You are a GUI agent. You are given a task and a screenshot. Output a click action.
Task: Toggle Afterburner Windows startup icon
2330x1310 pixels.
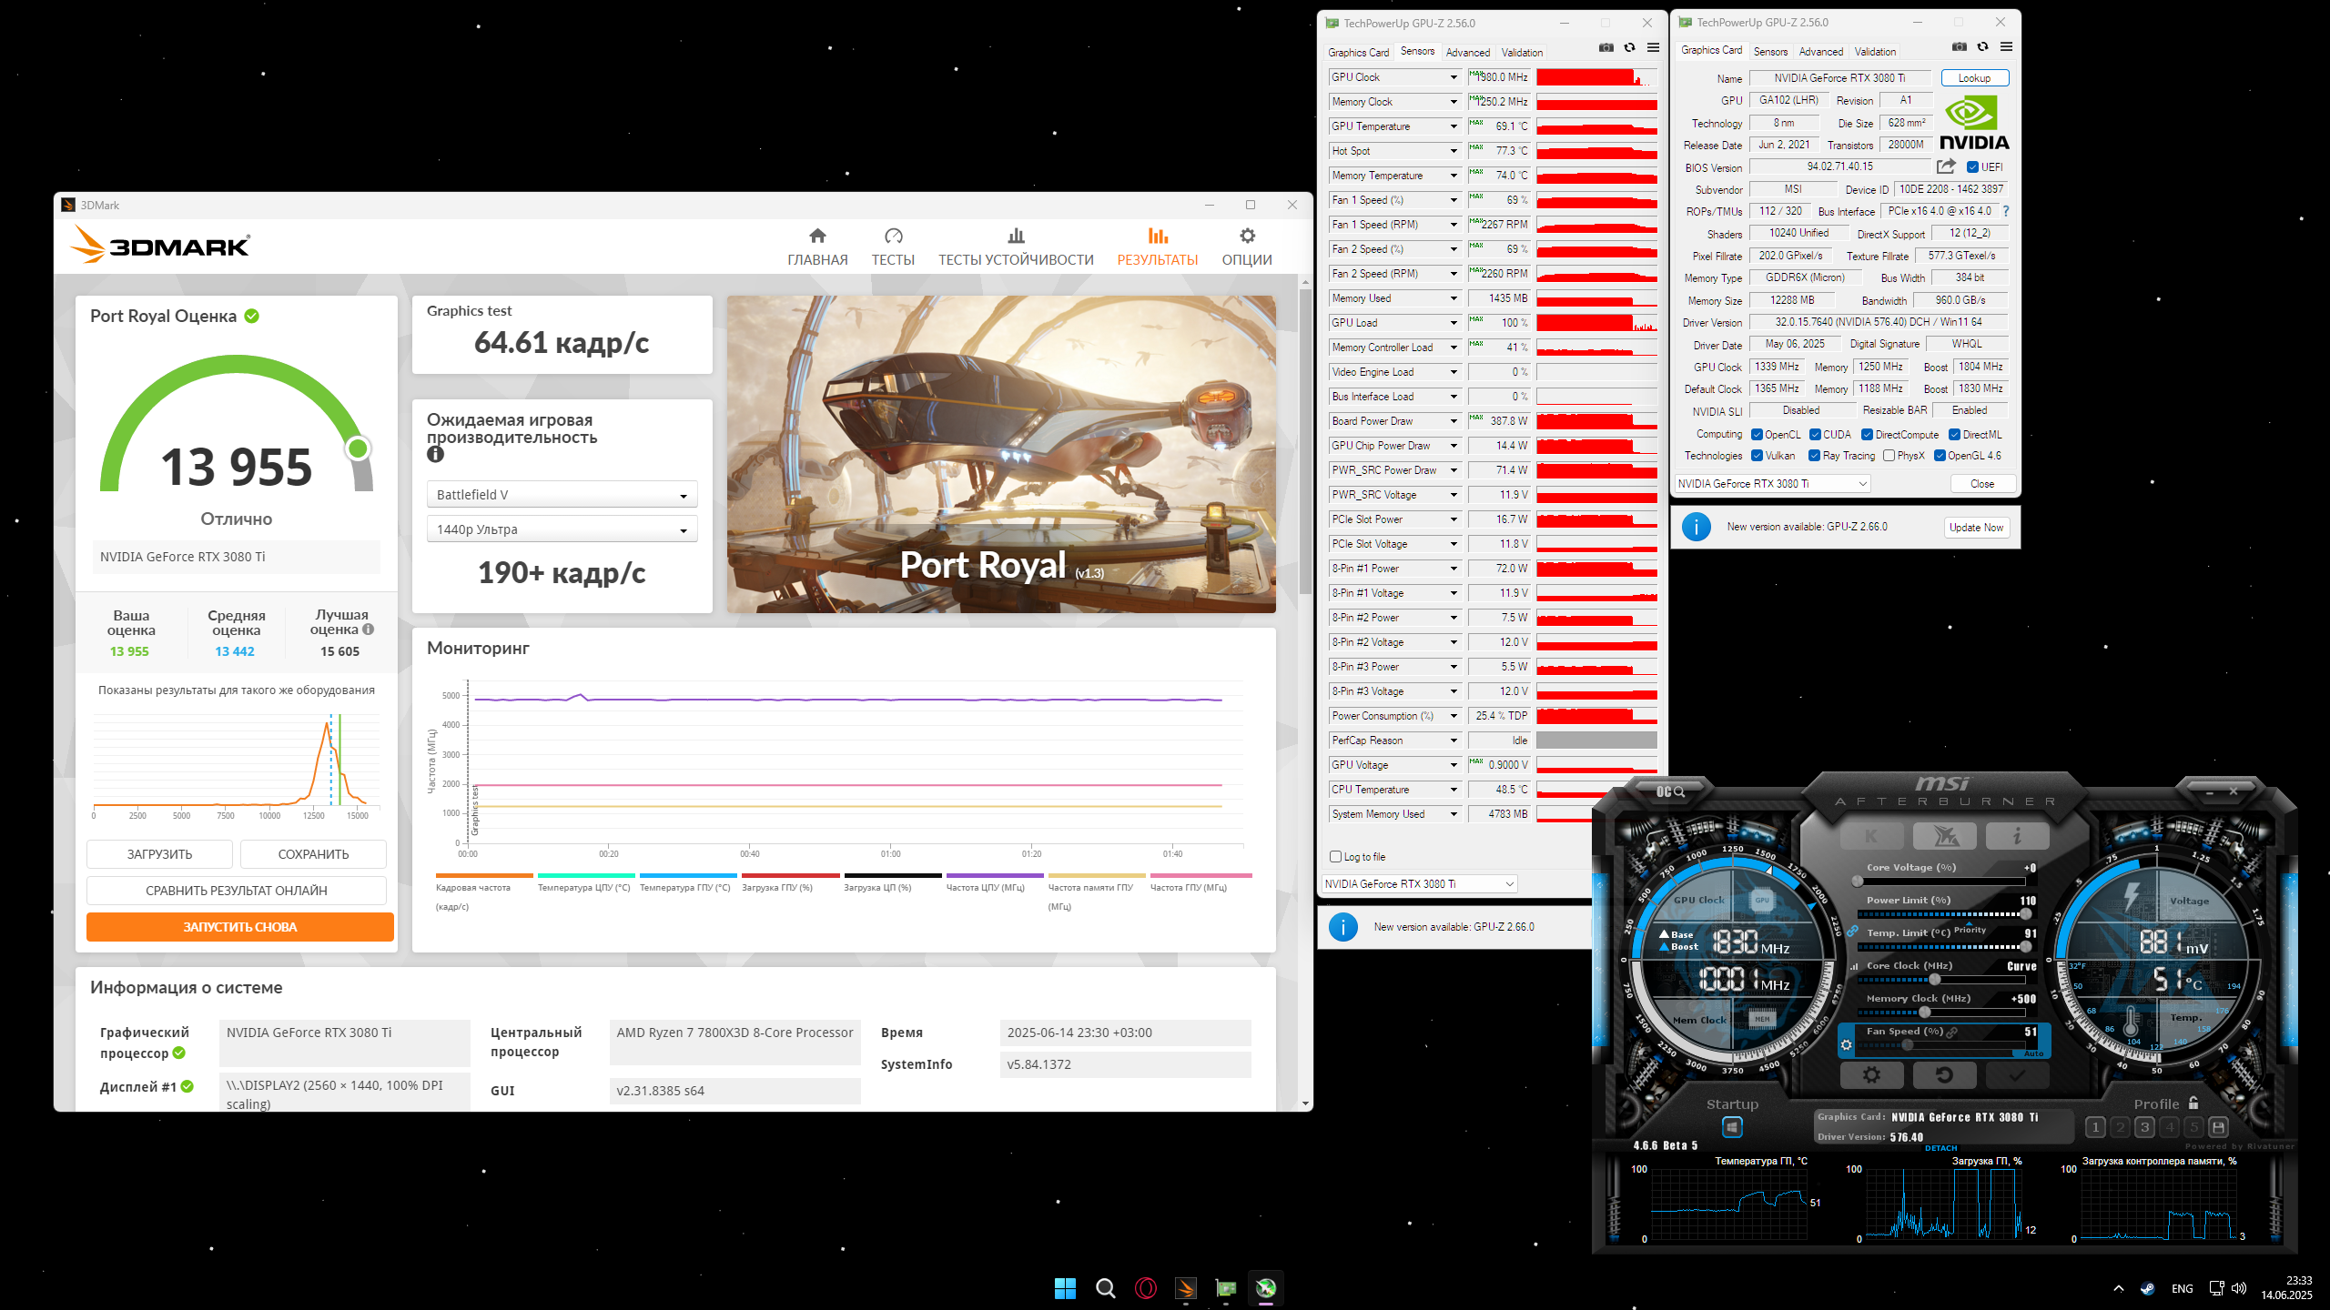point(1732,1127)
